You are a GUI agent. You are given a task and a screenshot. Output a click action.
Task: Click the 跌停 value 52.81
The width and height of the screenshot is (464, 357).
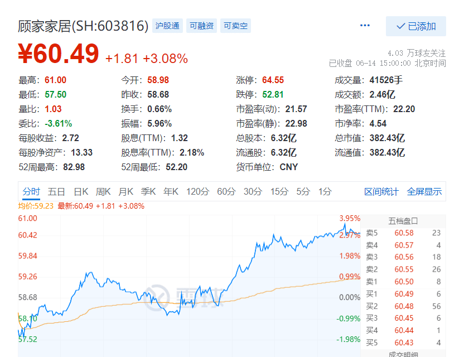click(273, 95)
